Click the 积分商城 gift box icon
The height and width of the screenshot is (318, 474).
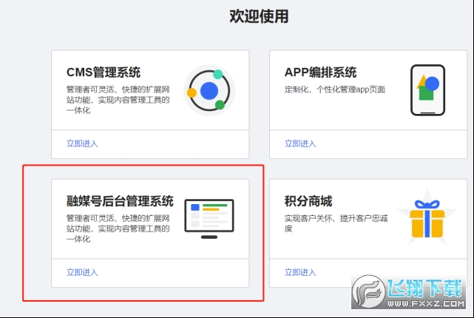pos(427,218)
